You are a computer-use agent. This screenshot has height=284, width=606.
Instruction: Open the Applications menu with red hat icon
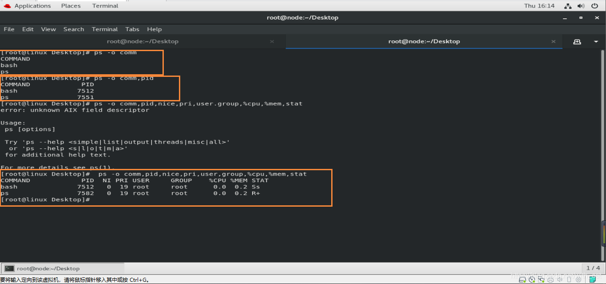coord(27,6)
